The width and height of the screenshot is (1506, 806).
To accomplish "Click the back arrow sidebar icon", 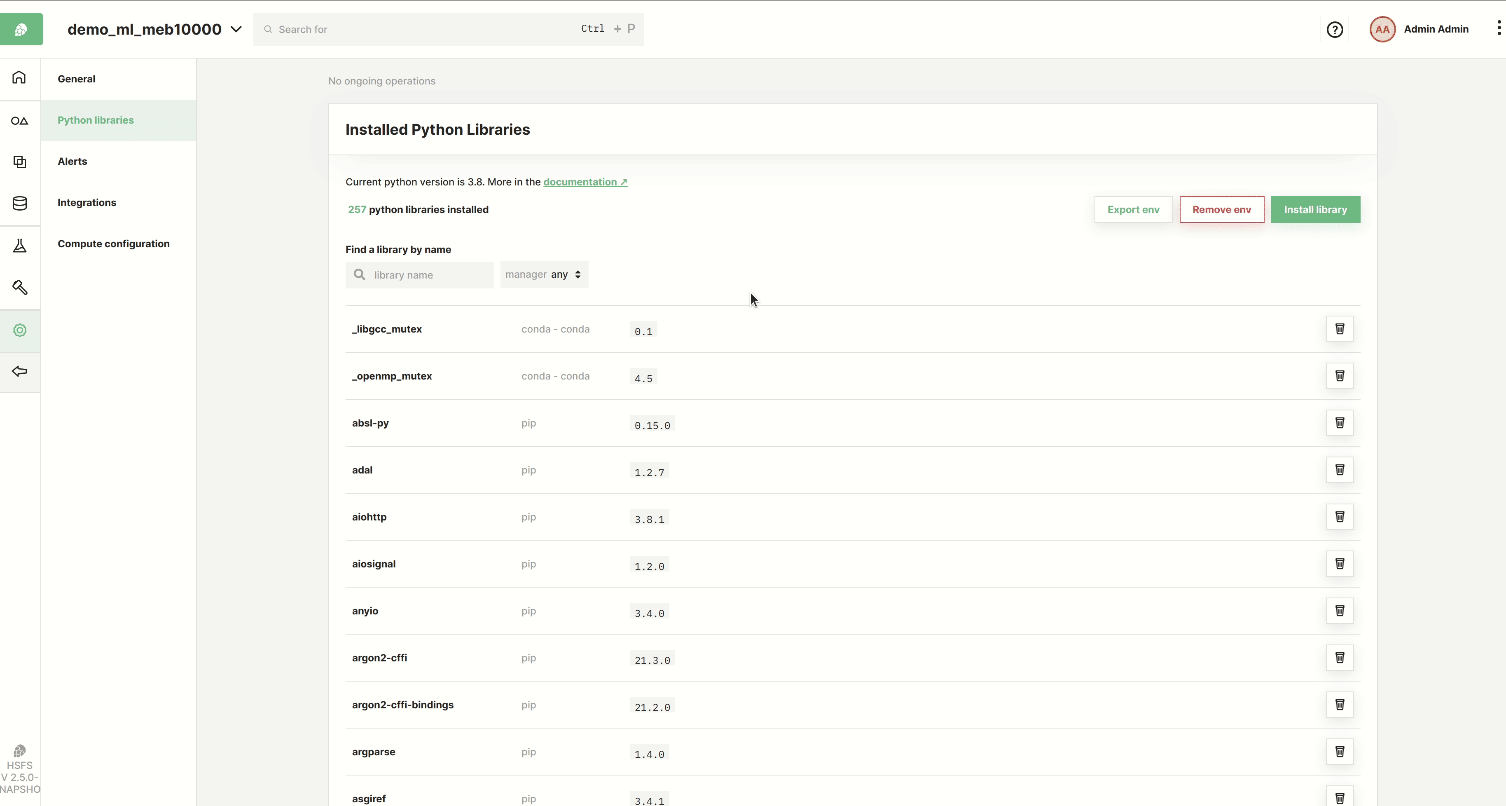I will coord(19,371).
